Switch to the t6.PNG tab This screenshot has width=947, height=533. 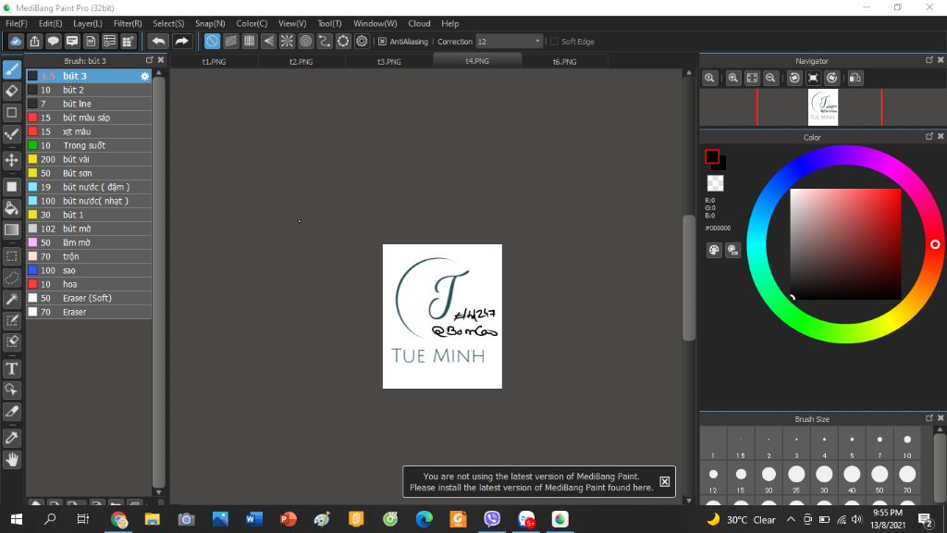point(565,62)
